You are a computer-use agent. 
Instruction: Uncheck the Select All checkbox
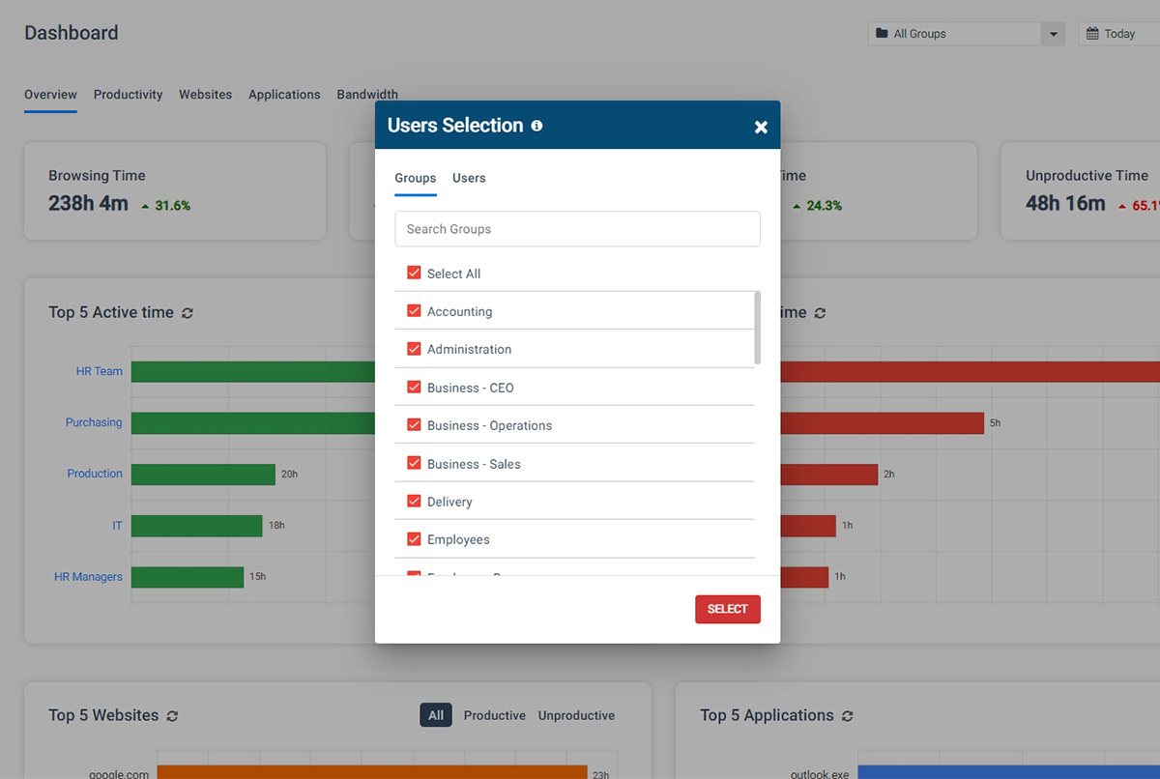pyautogui.click(x=414, y=274)
